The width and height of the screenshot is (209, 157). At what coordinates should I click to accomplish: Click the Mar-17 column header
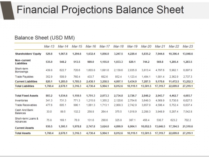click(x=104, y=46)
